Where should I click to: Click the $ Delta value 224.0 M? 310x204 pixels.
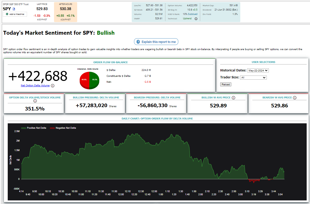point(146,70)
